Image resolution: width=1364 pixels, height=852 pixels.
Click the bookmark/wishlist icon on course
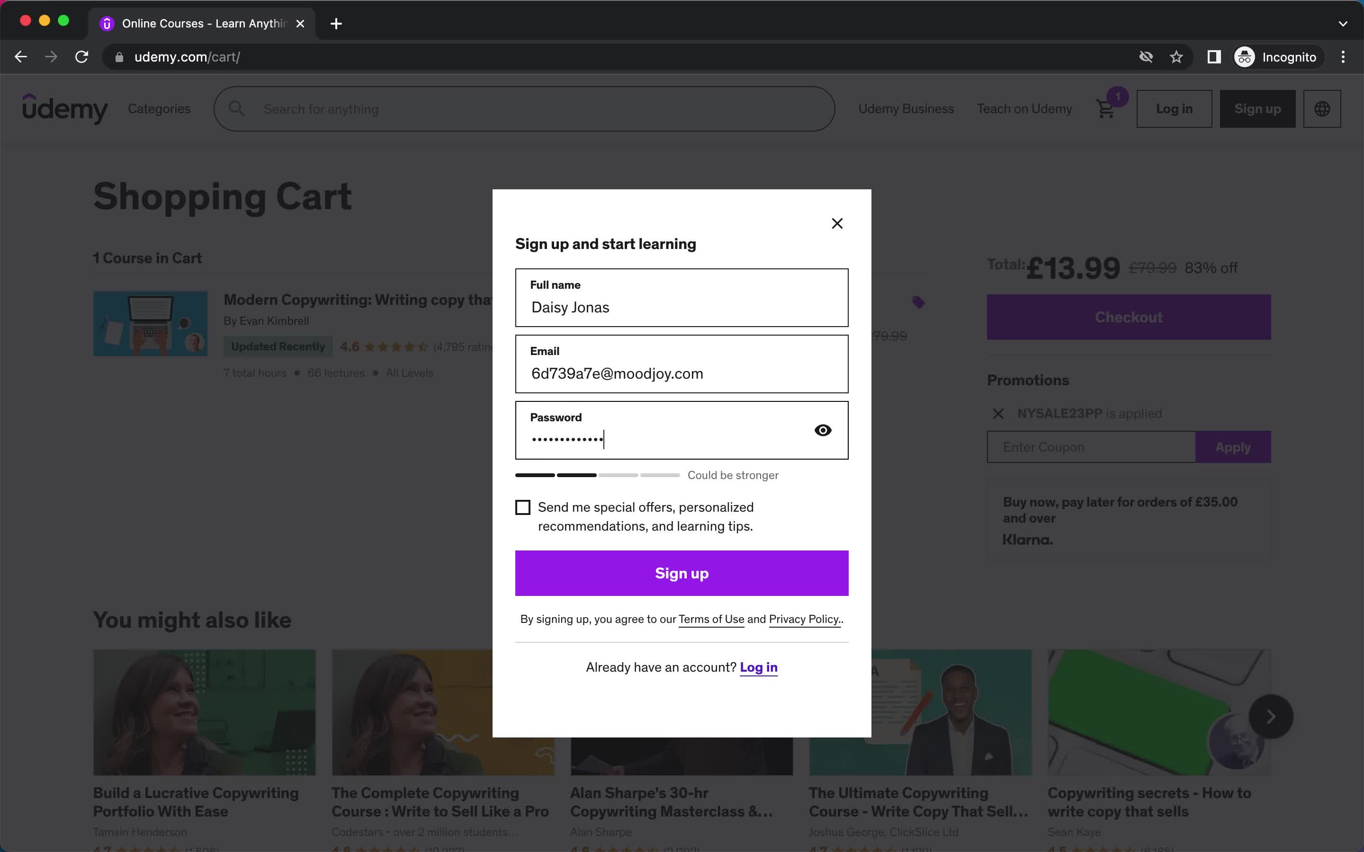click(x=917, y=302)
